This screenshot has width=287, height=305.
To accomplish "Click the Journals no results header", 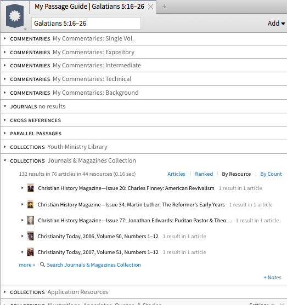I will 38,107.
